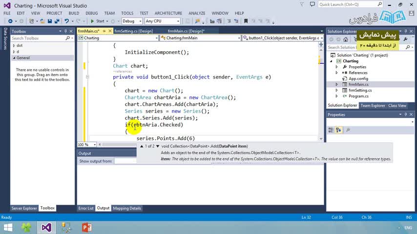Collapse the General group in Toolbox
Viewport: 417px width, 234px height.
pyautogui.click(x=14, y=58)
